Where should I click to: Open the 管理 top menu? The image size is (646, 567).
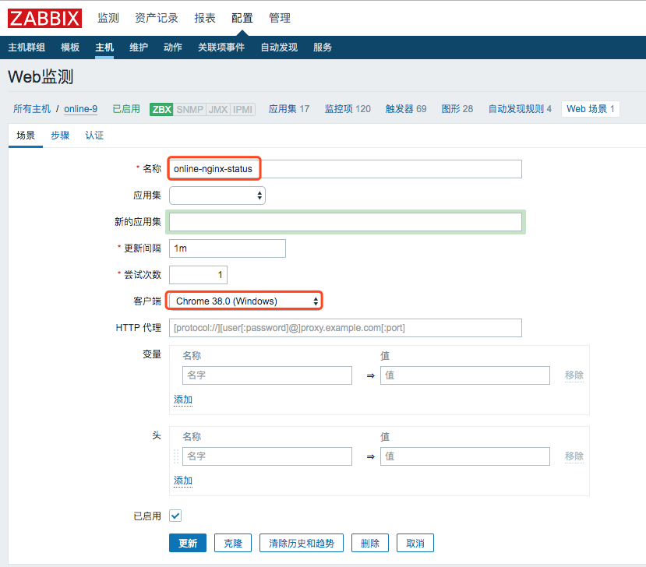click(280, 18)
